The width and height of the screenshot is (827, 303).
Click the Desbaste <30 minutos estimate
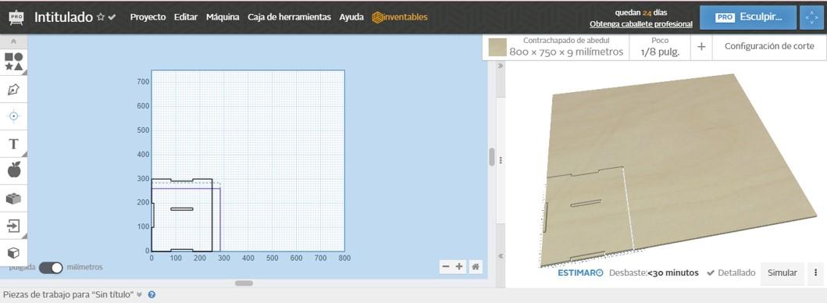[654, 273]
